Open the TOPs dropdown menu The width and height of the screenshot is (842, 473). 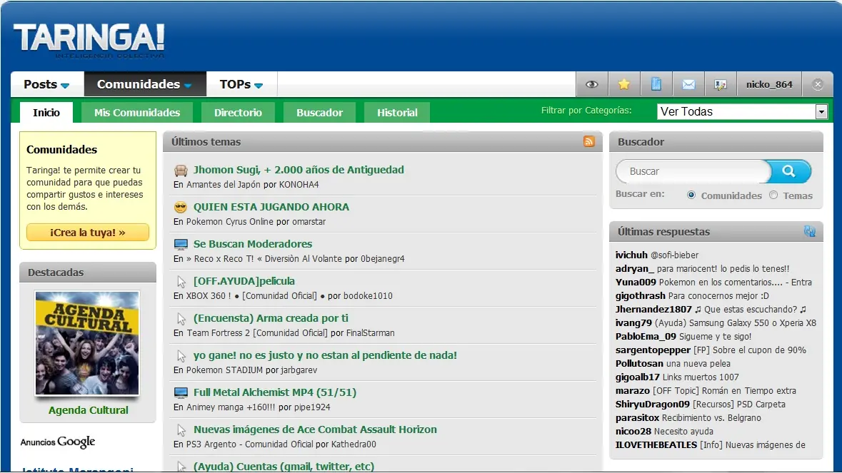[241, 84]
